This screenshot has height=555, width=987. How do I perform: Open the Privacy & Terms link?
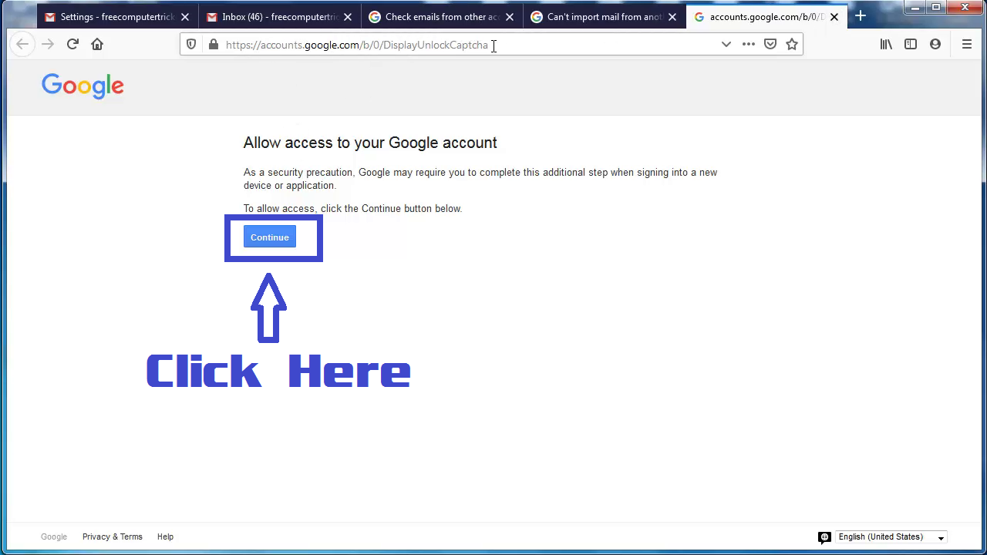click(113, 536)
